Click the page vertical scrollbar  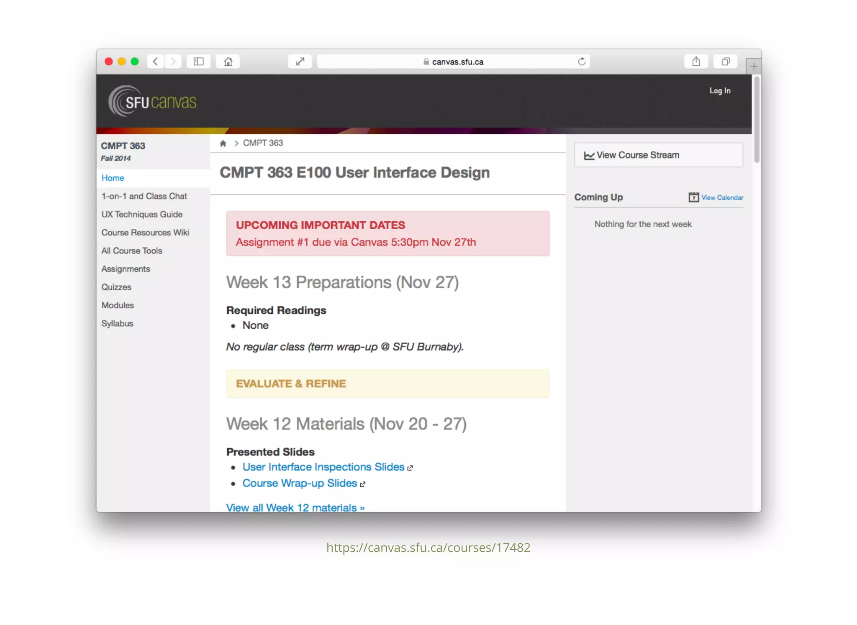(x=757, y=120)
